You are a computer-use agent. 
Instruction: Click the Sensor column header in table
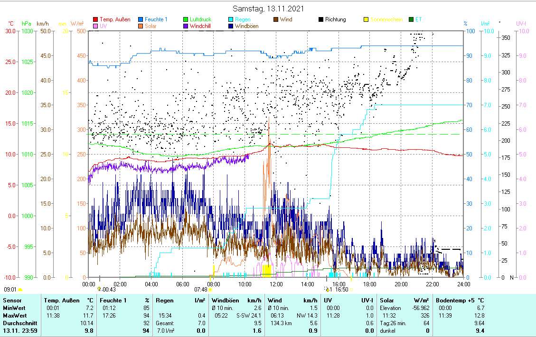pyautogui.click(x=12, y=301)
